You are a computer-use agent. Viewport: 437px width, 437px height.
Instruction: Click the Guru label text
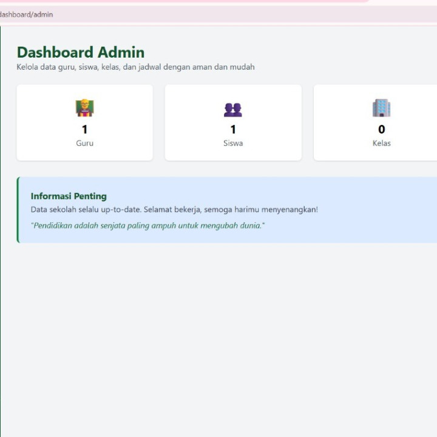84,143
